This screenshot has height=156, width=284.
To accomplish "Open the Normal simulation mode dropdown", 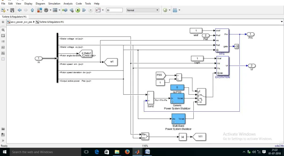I will pos(143,10).
